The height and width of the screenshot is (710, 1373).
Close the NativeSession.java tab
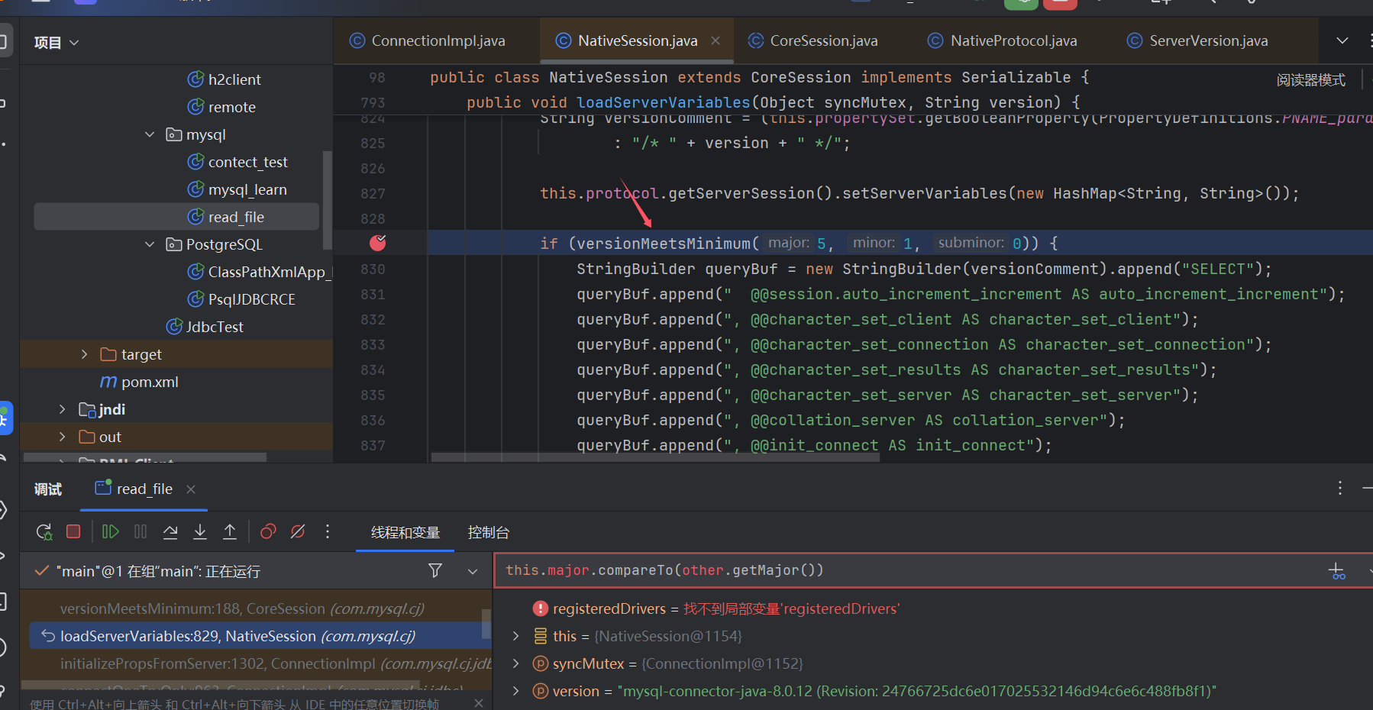tap(716, 40)
